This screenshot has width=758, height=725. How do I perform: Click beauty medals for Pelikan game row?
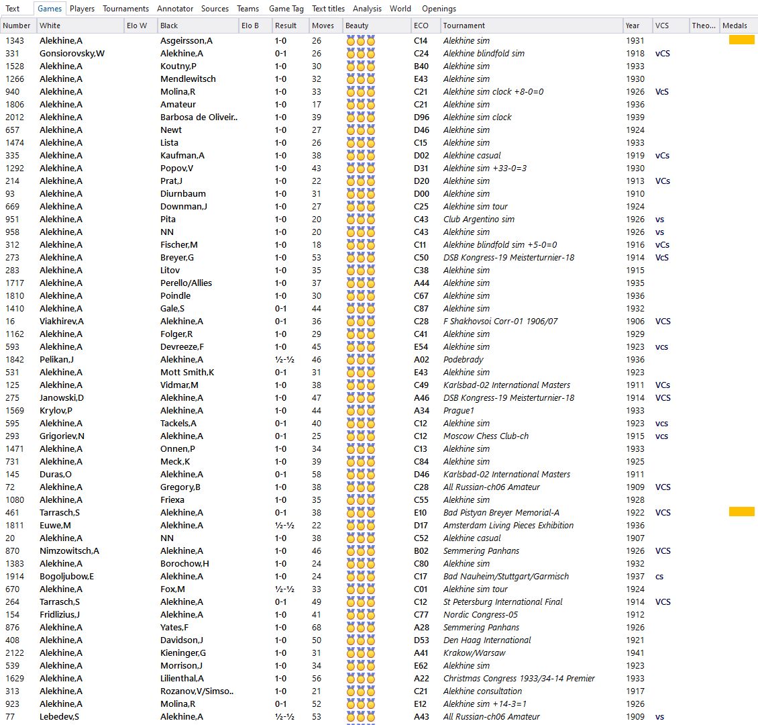point(360,360)
